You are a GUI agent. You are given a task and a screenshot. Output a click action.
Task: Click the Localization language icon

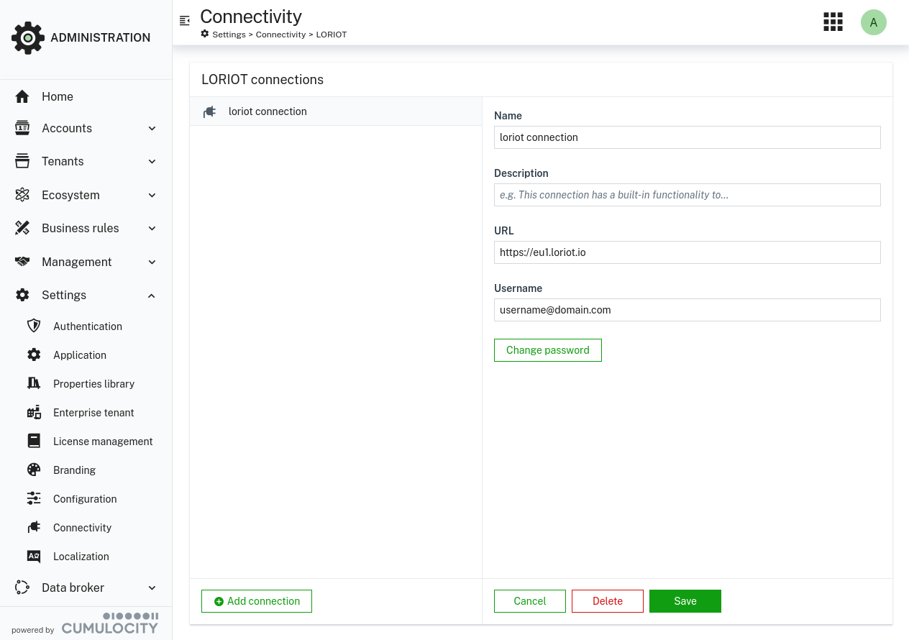(x=34, y=556)
